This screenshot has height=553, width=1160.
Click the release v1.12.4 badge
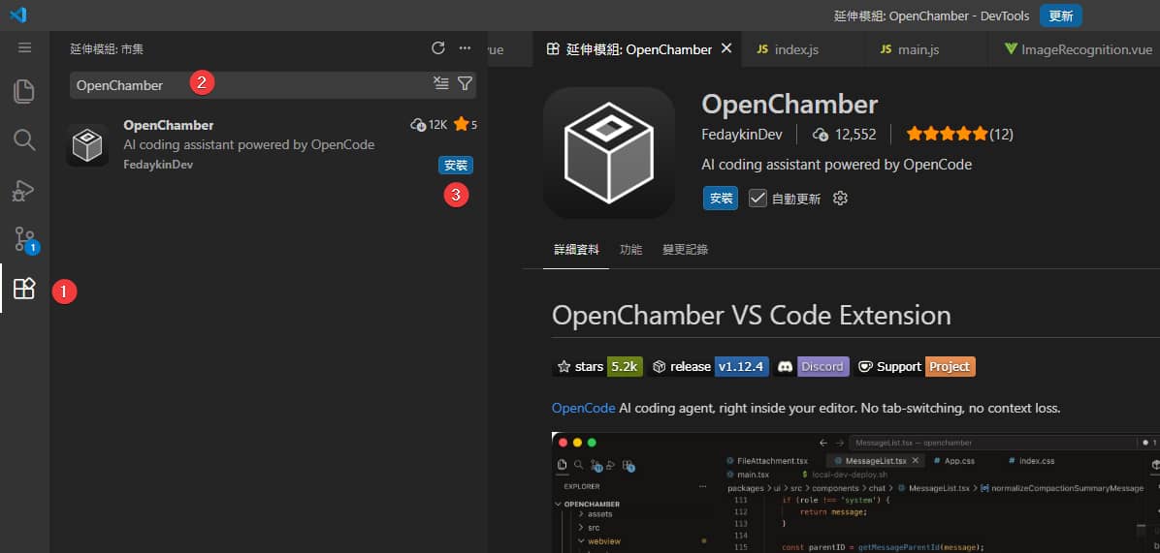pos(709,366)
